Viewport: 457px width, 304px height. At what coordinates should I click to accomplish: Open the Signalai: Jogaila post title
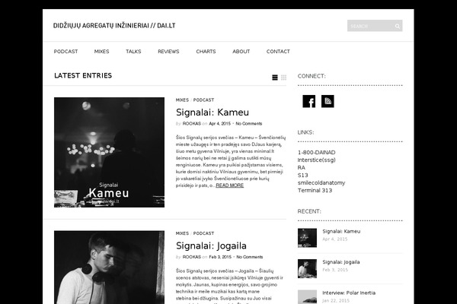[211, 245]
